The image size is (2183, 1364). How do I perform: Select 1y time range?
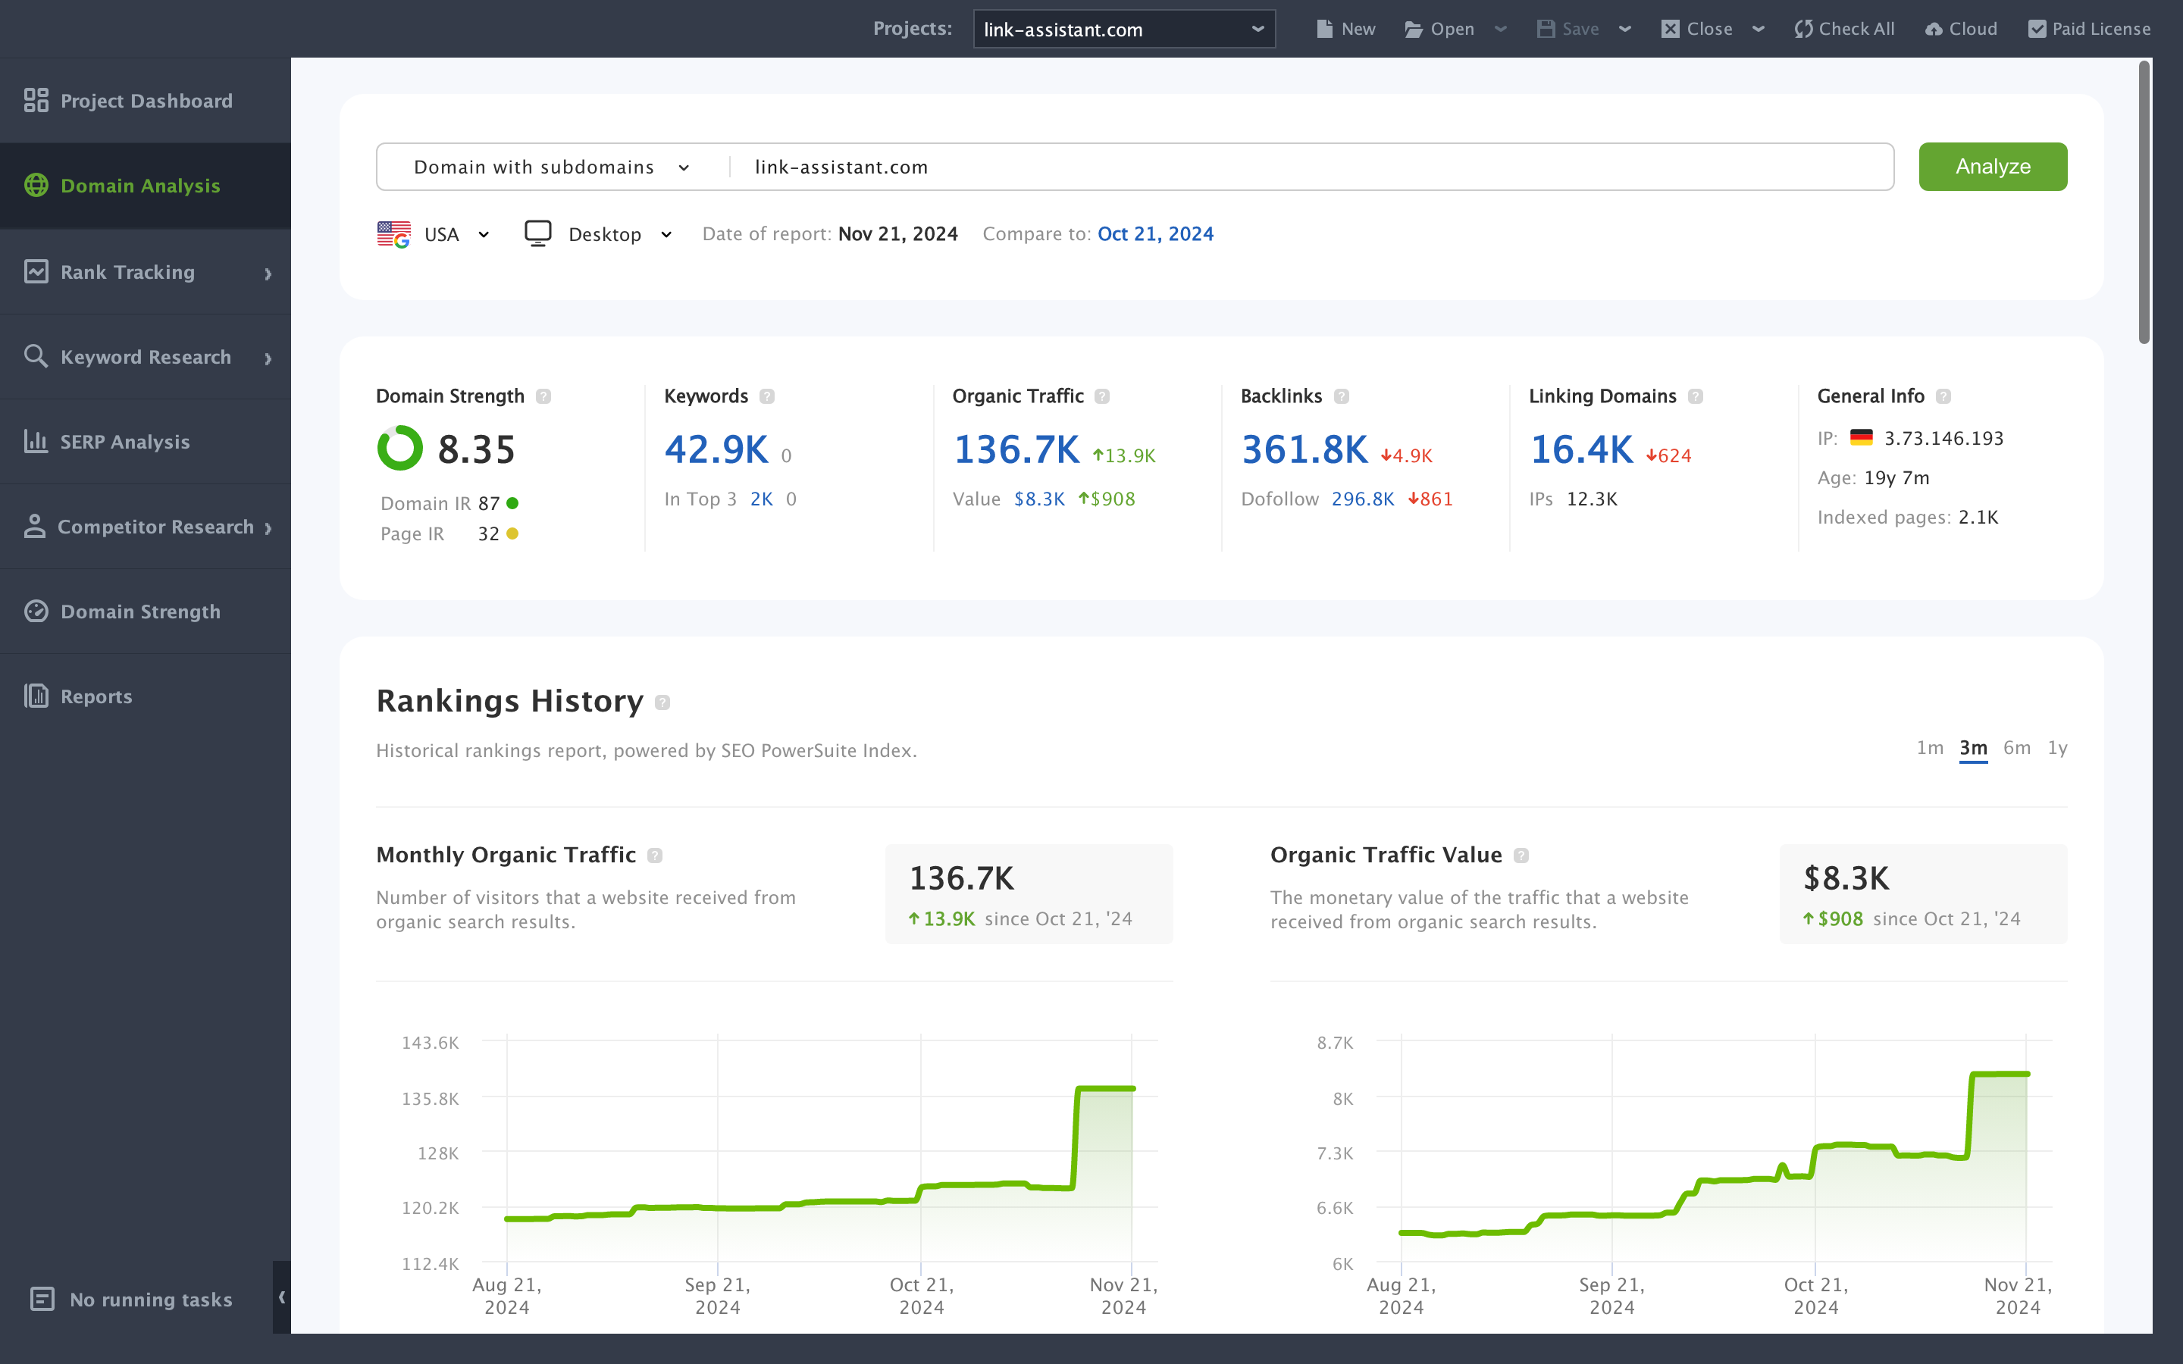pos(2058,748)
